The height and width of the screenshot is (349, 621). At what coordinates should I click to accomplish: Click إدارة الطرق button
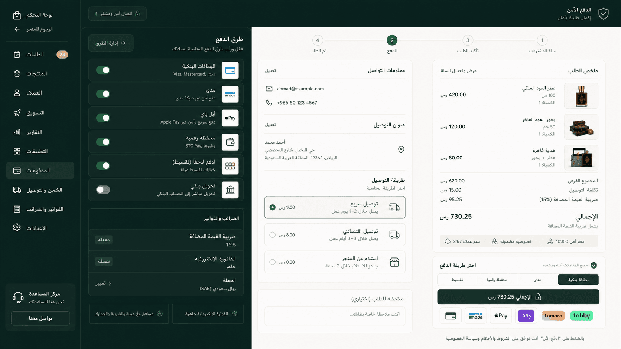pyautogui.click(x=111, y=43)
